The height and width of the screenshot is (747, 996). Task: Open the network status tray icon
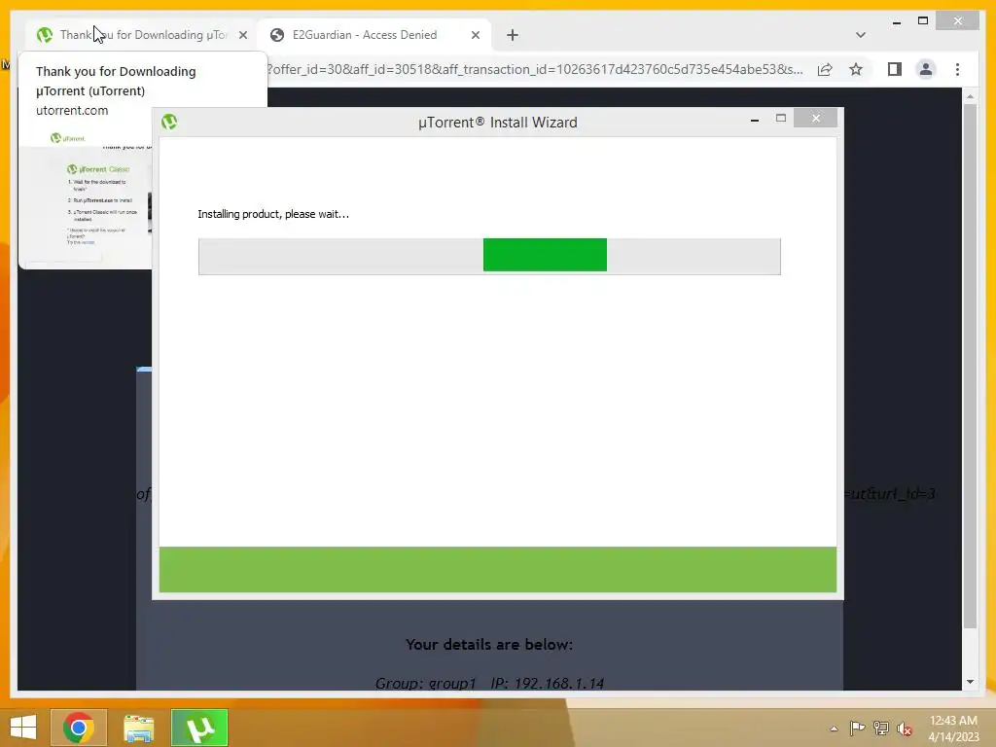tap(880, 728)
